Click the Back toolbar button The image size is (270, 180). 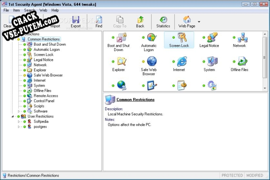click(x=140, y=22)
